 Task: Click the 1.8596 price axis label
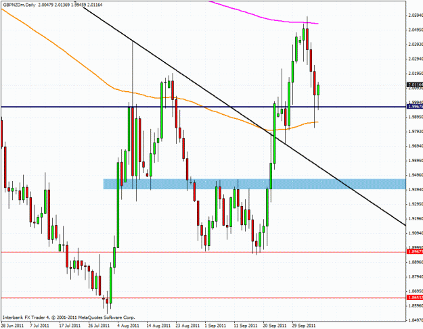click(415, 306)
